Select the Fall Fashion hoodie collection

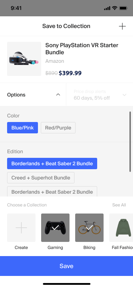coord(121,228)
